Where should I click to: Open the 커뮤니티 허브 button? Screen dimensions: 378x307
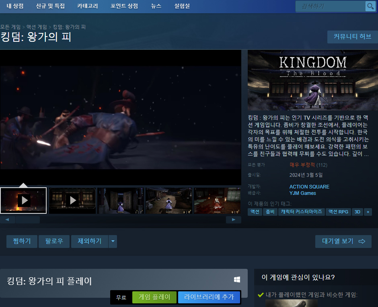pos(352,37)
